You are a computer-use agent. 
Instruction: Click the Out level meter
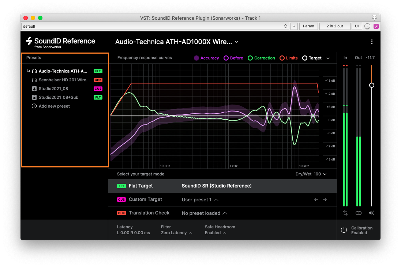point(359,136)
